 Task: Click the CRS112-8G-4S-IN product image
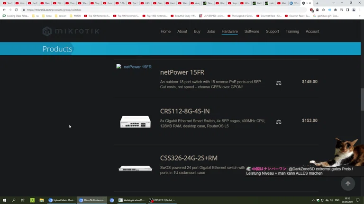(135, 122)
